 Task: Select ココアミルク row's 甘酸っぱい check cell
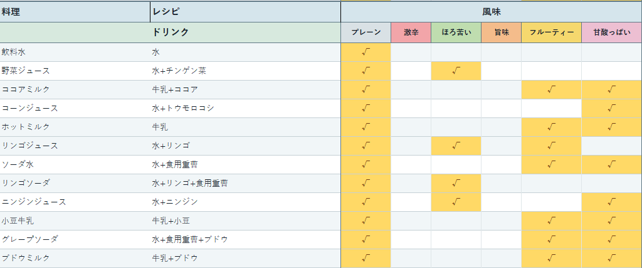pyautogui.click(x=612, y=90)
